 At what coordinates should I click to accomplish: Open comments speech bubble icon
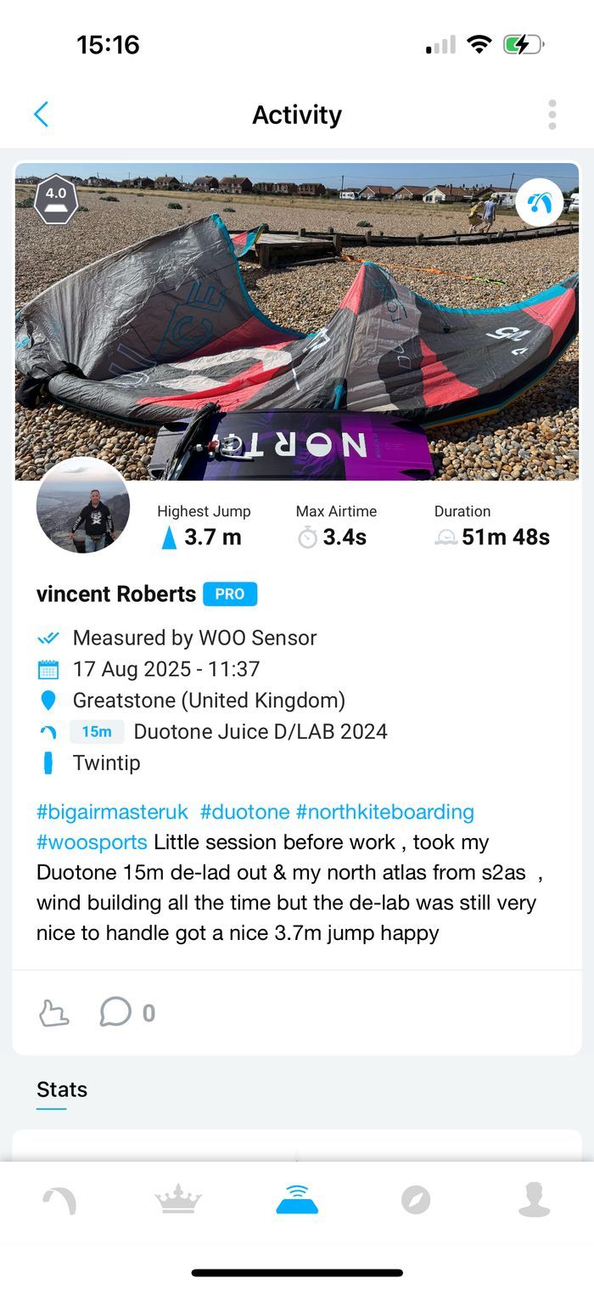(115, 1012)
